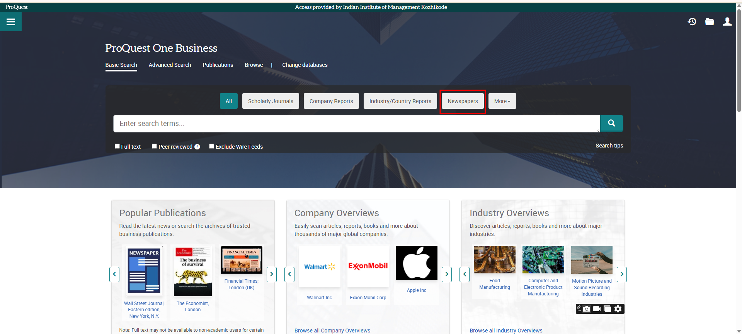Expand the More source types dropdown
This screenshot has width=742, height=334.
point(502,101)
